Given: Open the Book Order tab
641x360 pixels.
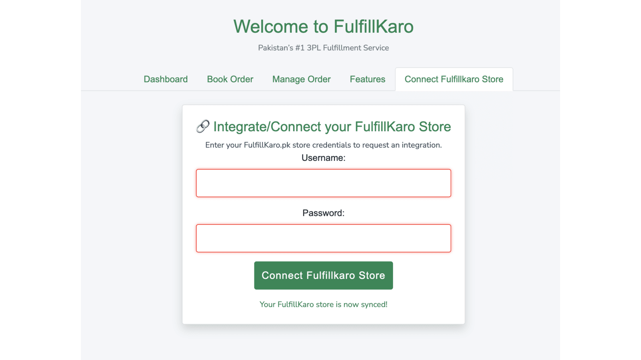Looking at the screenshot, I should 230,79.
